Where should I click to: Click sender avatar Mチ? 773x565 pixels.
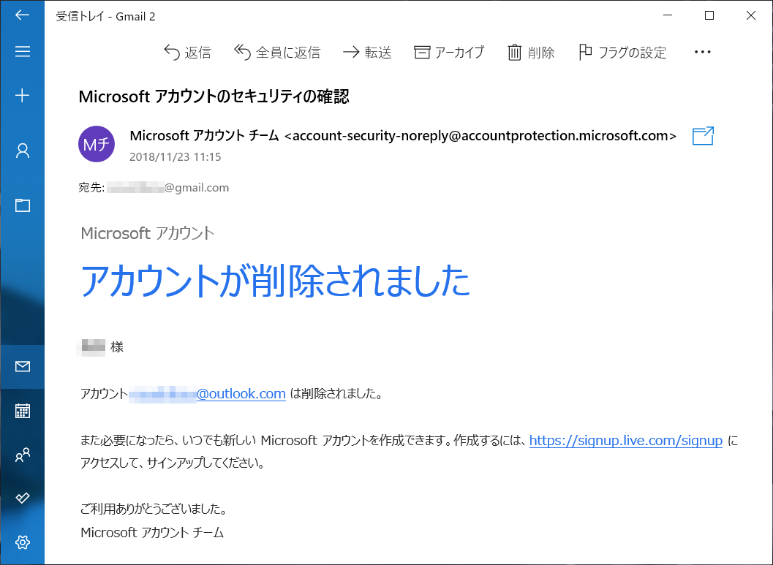[x=97, y=144]
